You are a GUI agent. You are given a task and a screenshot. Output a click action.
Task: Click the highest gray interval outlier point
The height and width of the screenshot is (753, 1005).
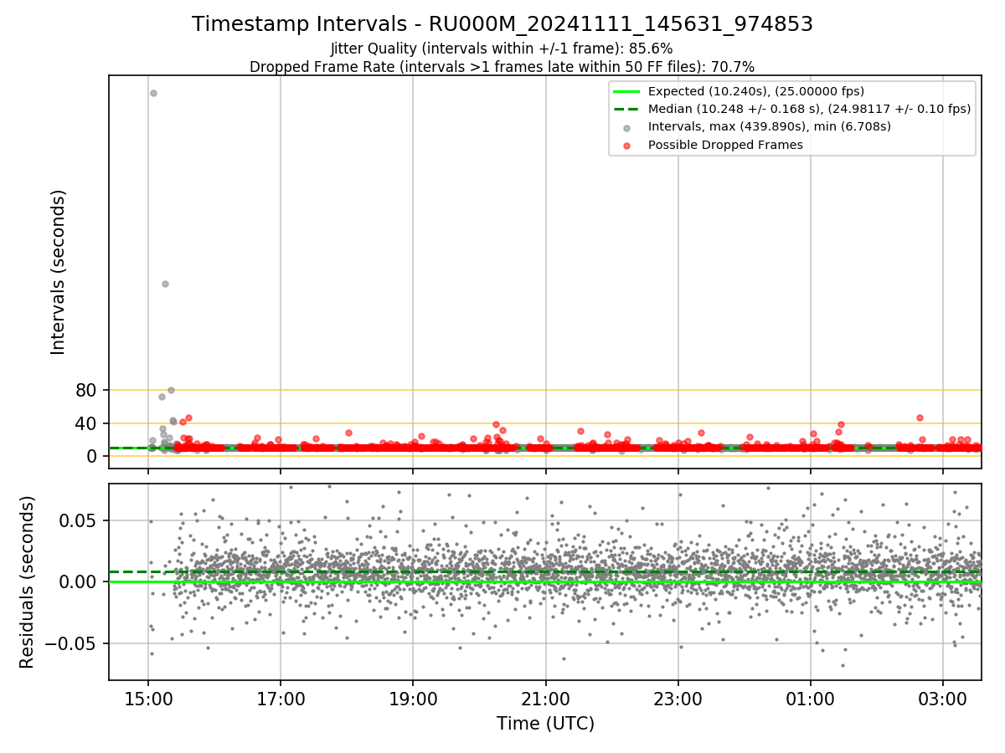coord(153,93)
